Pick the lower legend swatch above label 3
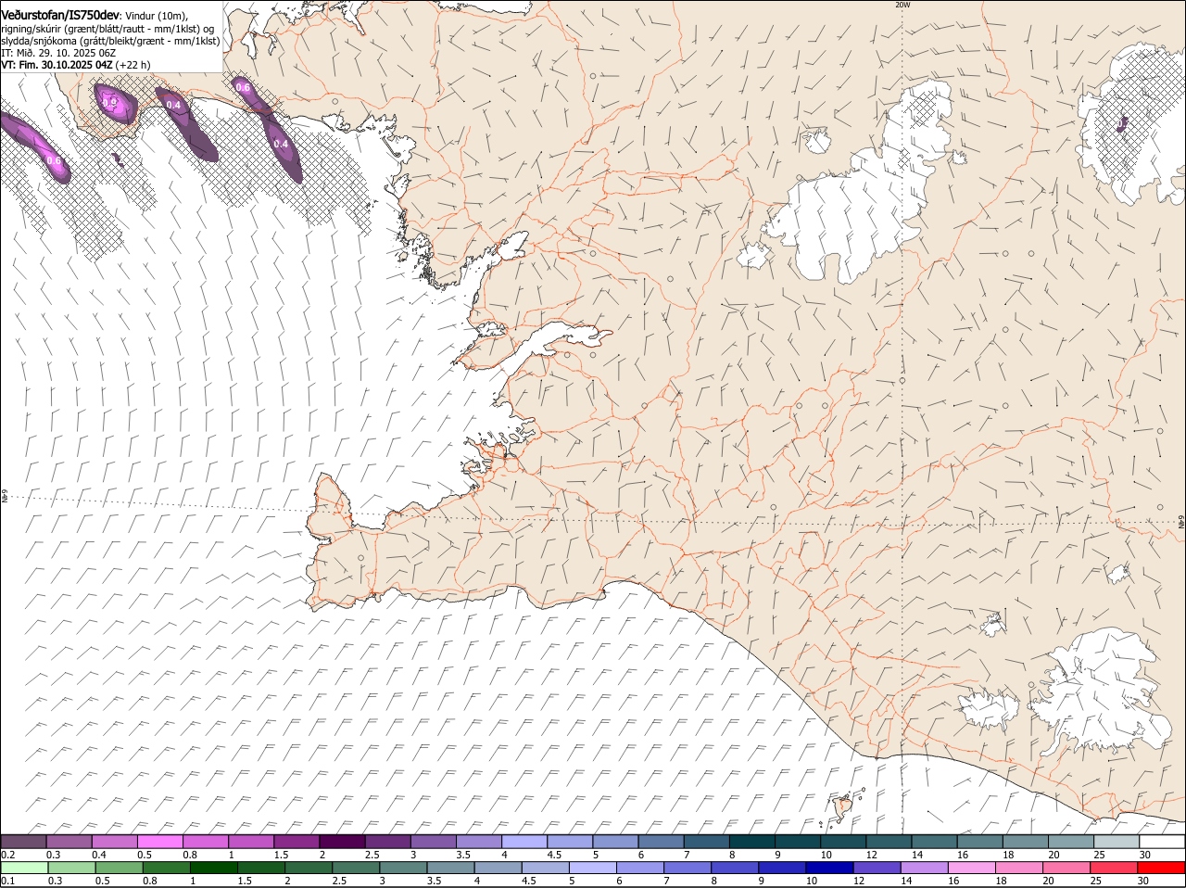Image resolution: width=1186 pixels, height=888 pixels. point(403,868)
